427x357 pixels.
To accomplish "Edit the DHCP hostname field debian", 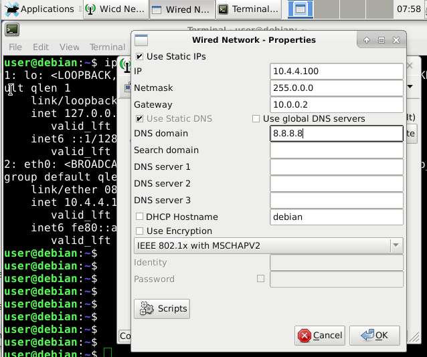I will click(x=337, y=217).
